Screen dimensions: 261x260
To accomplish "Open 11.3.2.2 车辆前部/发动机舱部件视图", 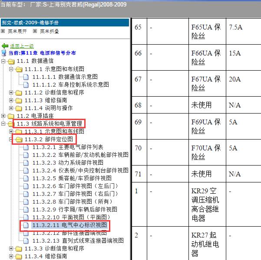I will pyautogui.click(x=80, y=155).
